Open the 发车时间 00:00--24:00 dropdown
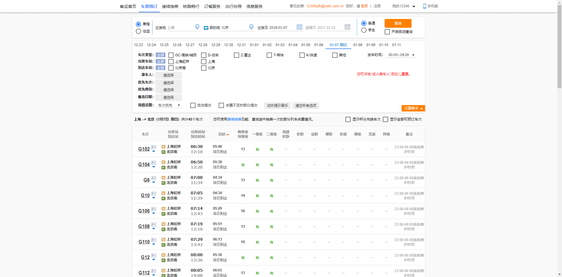562x277 pixels. [x=401, y=55]
